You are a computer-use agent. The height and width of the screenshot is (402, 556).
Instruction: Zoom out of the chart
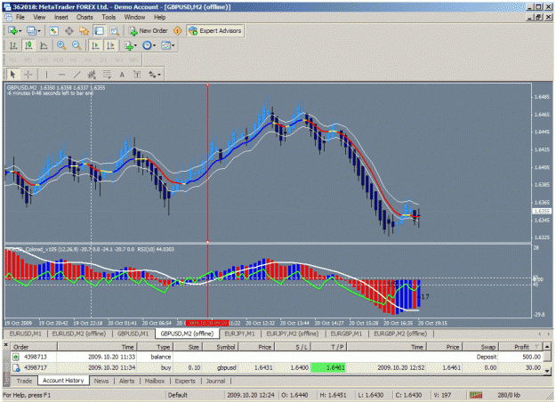[x=77, y=45]
